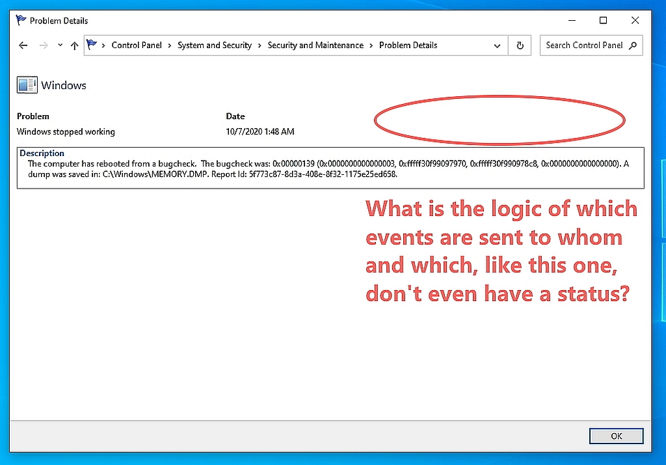666x465 pixels.
Task: Expand chevron after System and Security
Action: [x=260, y=46]
